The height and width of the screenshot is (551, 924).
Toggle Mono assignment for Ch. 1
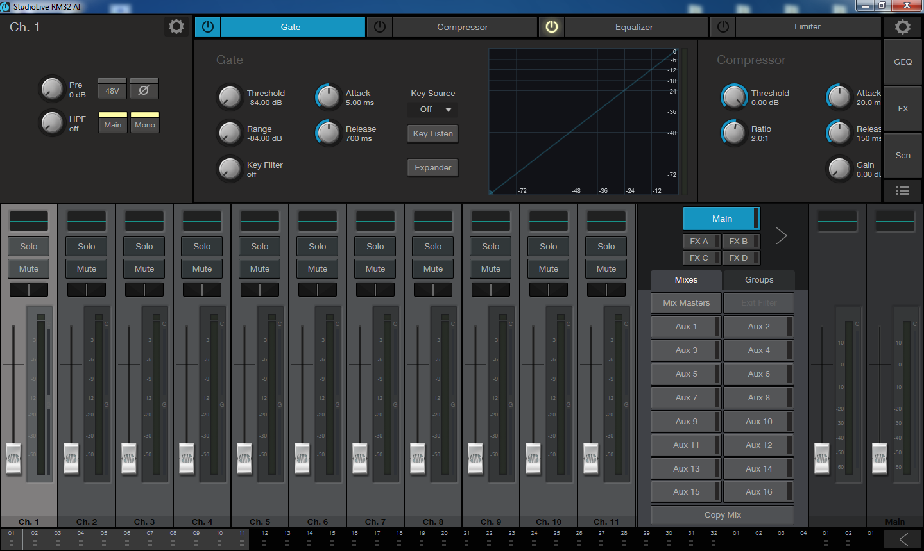[144, 122]
